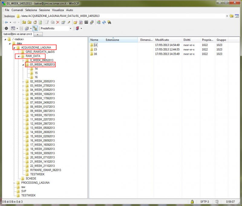The width and height of the screenshot is (242, 206).
Task: Open the File menu
Action: (x=7, y=10)
